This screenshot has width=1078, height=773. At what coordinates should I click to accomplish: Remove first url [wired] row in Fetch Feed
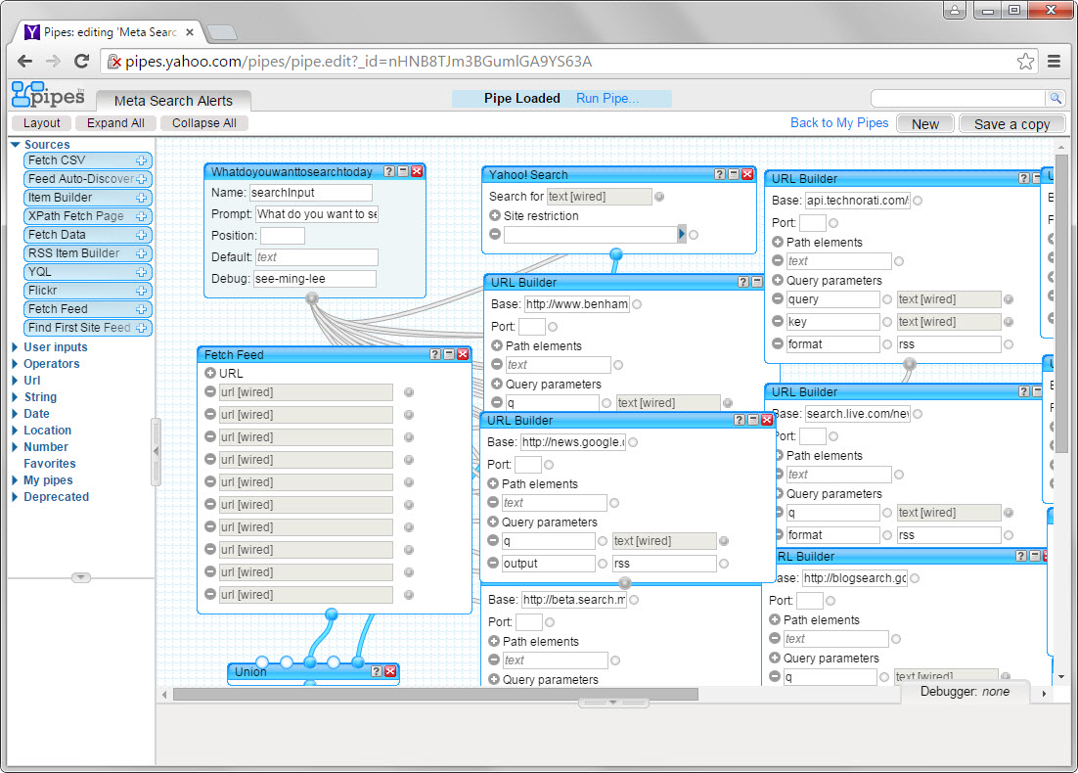pos(210,392)
